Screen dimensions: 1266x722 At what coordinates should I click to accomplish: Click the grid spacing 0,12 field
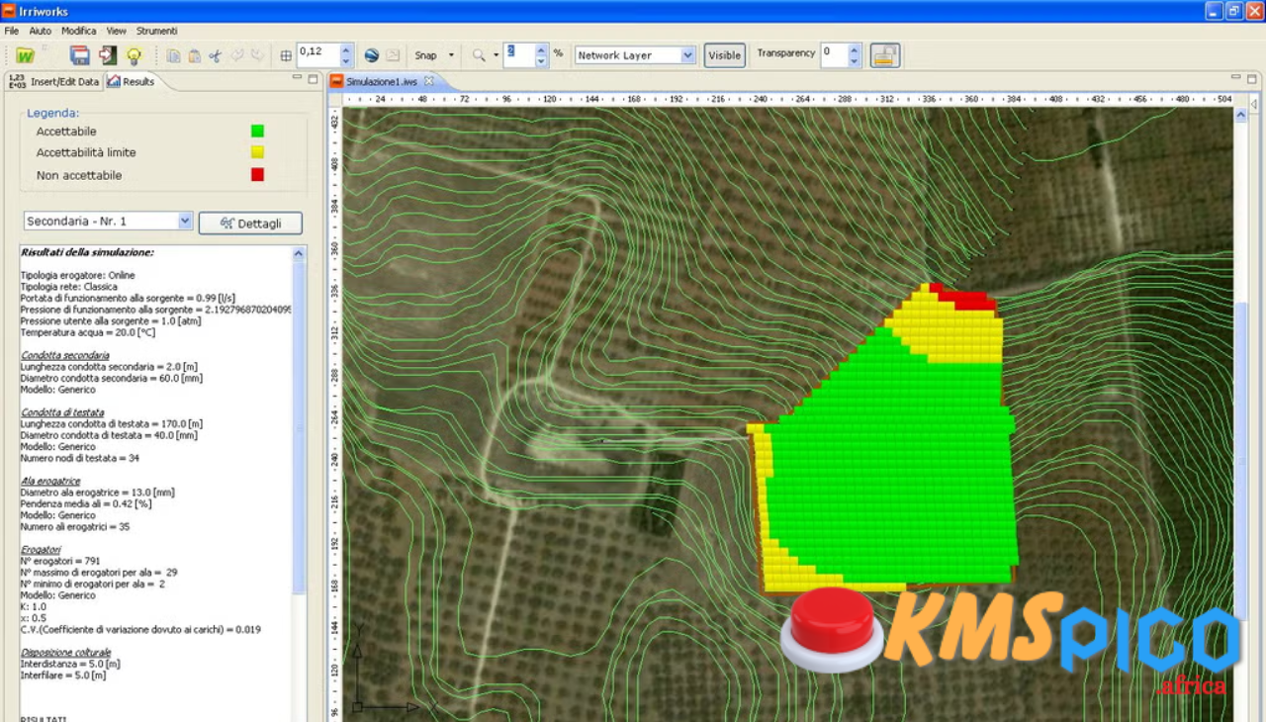coord(317,55)
